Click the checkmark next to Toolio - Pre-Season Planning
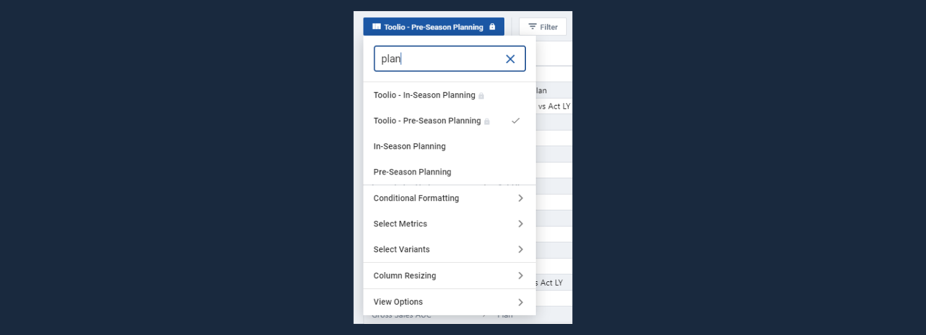The image size is (926, 335). (x=515, y=121)
